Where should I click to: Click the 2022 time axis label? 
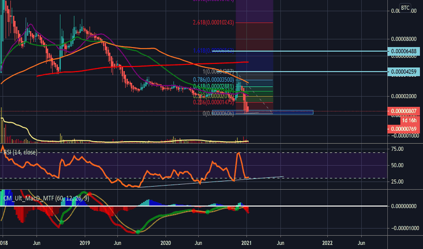tap(327, 243)
